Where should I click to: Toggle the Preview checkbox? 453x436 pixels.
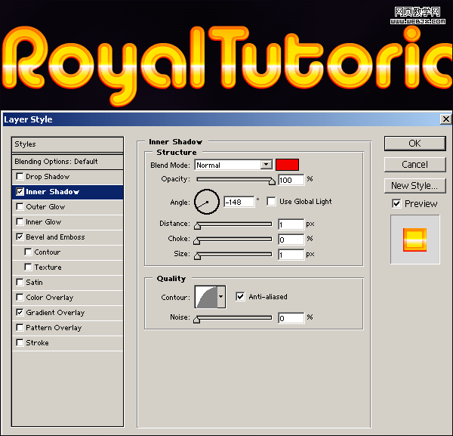point(396,203)
